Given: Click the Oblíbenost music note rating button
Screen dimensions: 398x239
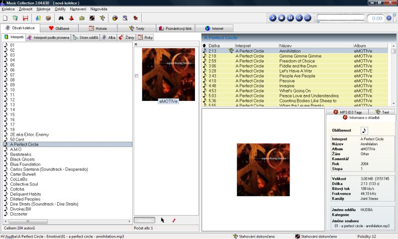Looking at the screenshot, I should (x=364, y=130).
